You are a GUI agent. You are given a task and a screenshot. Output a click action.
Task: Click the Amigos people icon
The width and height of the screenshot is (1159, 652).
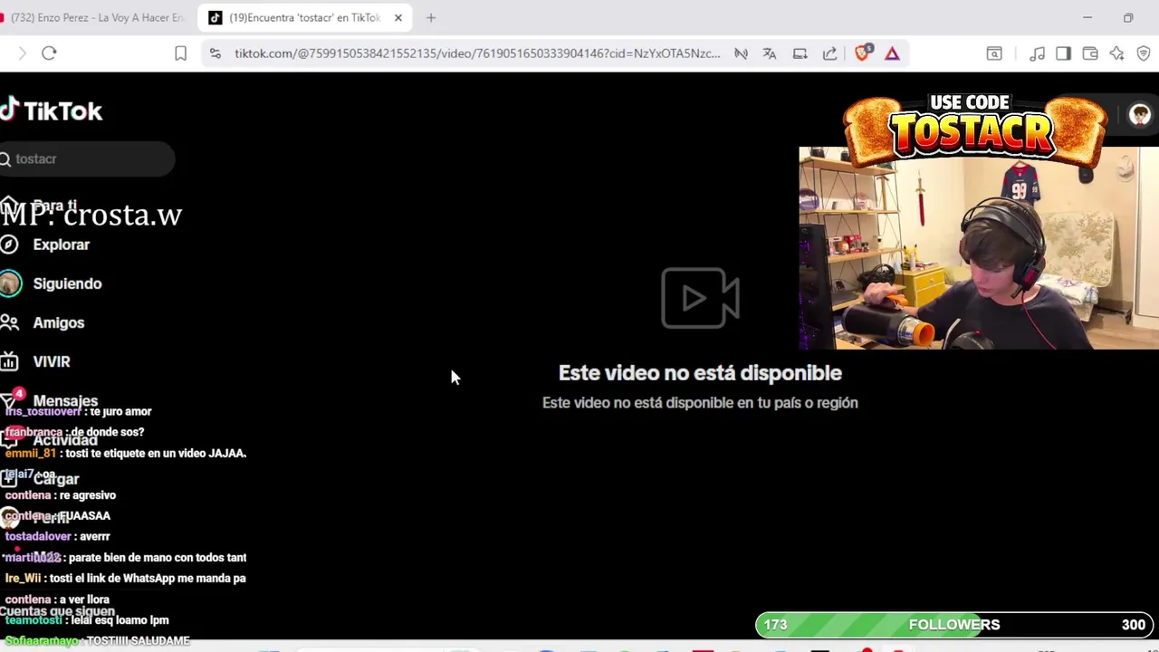click(x=9, y=322)
